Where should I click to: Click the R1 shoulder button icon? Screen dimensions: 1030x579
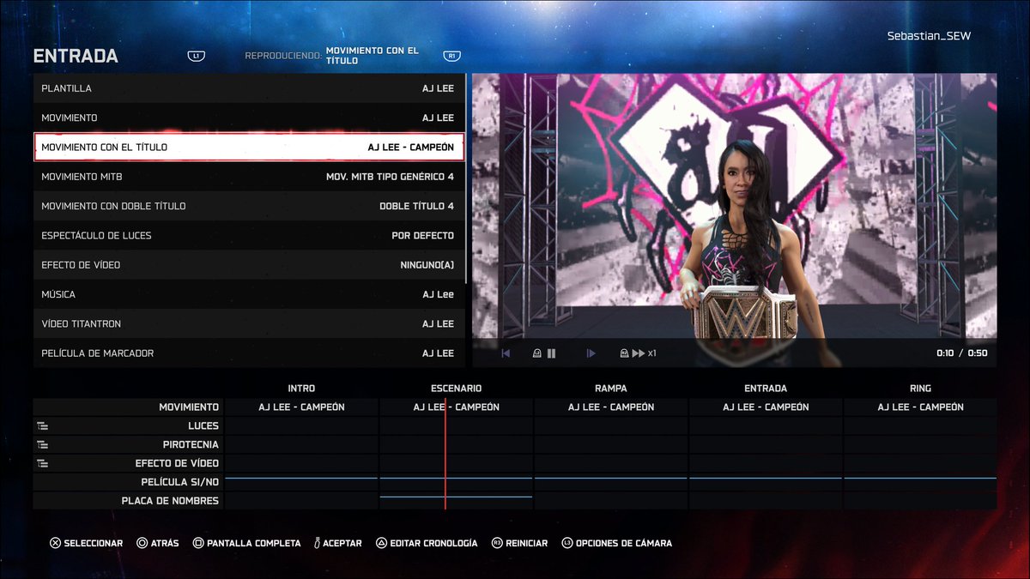tap(451, 56)
